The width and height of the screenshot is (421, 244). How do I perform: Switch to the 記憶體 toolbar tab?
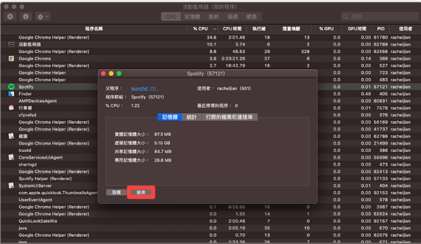click(x=192, y=17)
